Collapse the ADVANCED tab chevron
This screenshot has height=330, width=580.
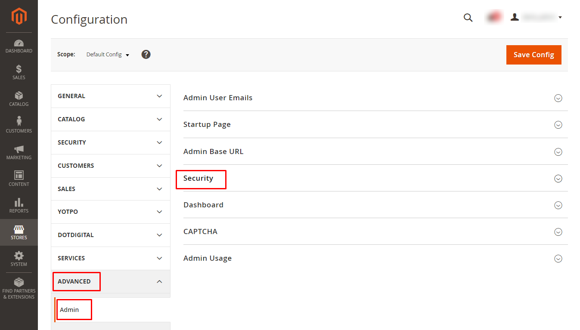[x=159, y=281]
